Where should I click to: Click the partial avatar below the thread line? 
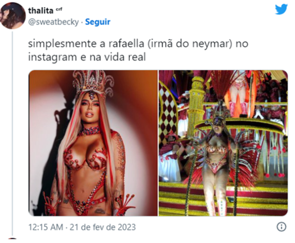coord(12,239)
